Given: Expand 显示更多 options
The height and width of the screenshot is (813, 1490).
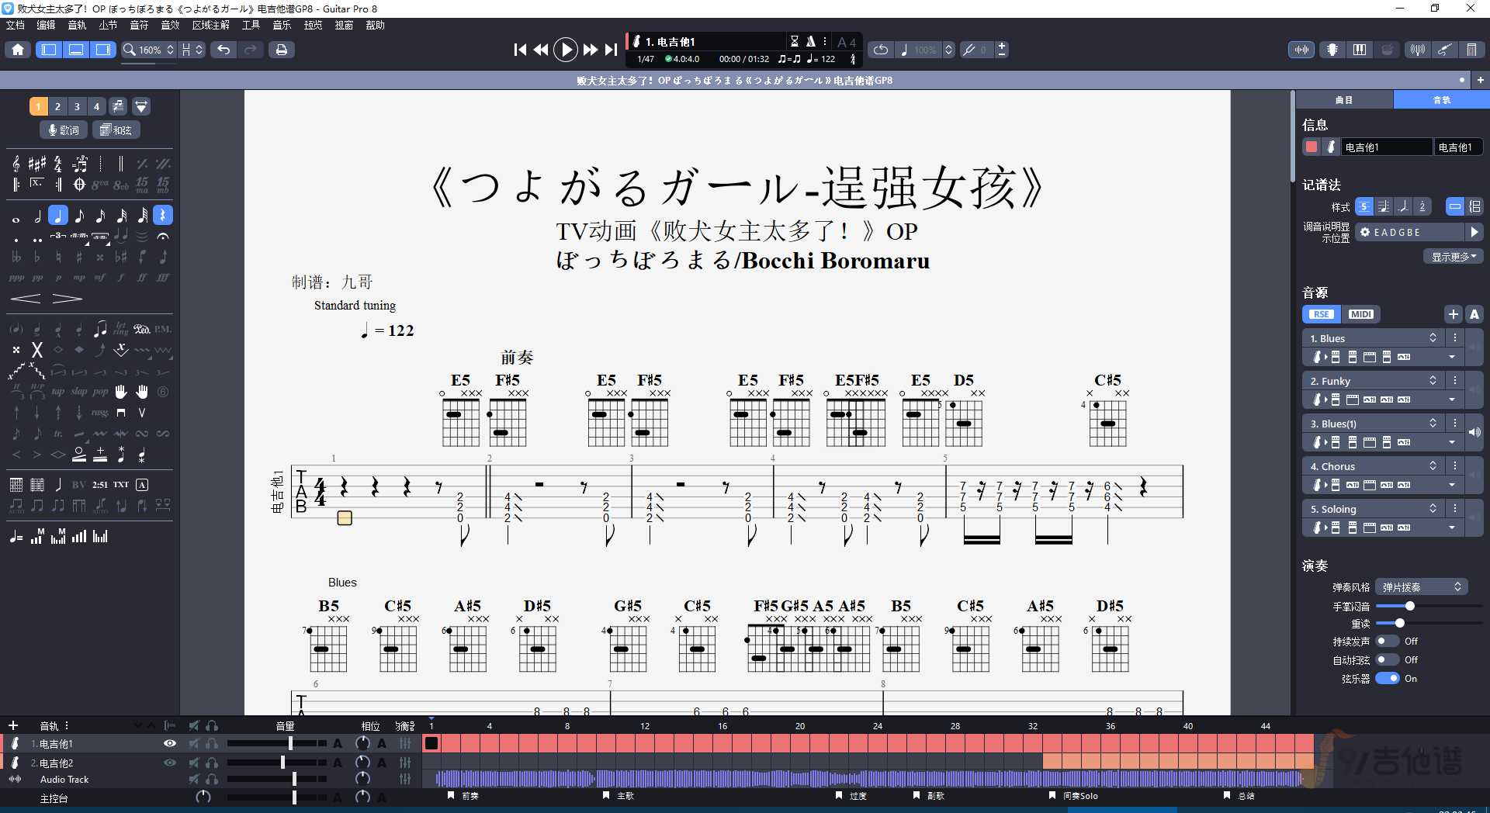Looking at the screenshot, I should click(1453, 257).
